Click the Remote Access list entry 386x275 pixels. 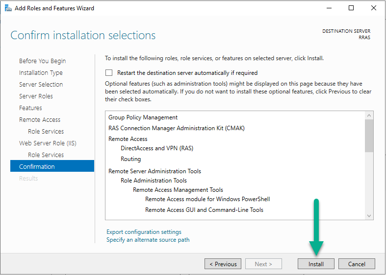pos(128,139)
